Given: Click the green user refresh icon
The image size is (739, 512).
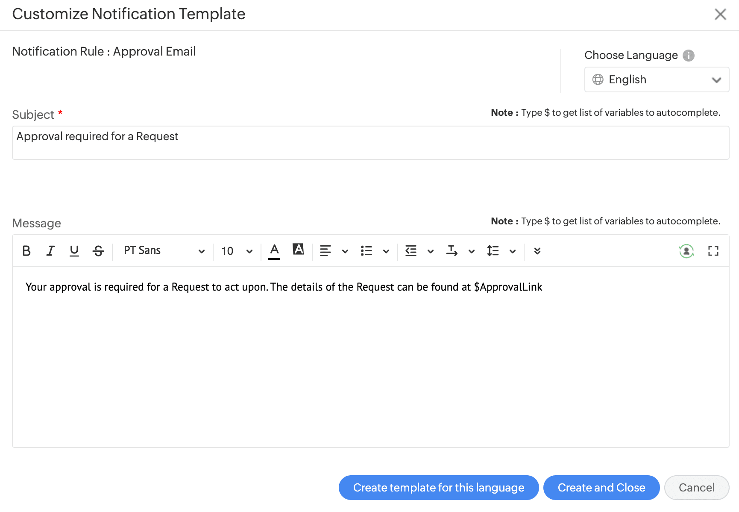Looking at the screenshot, I should click(x=686, y=251).
